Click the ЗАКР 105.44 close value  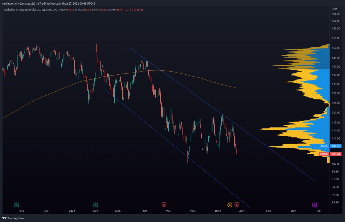pyautogui.click(x=116, y=10)
